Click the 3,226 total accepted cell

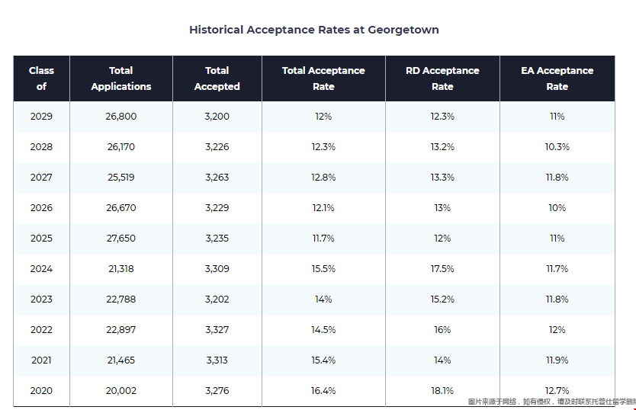tap(217, 147)
